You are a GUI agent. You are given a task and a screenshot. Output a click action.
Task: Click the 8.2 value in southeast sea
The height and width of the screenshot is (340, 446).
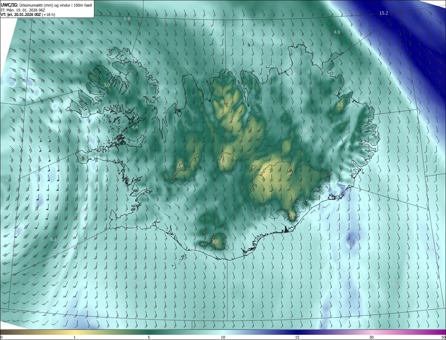point(396,284)
